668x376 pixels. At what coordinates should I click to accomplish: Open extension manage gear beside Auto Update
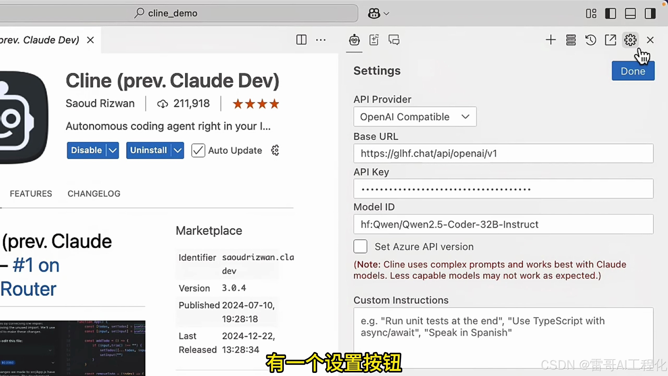275,150
